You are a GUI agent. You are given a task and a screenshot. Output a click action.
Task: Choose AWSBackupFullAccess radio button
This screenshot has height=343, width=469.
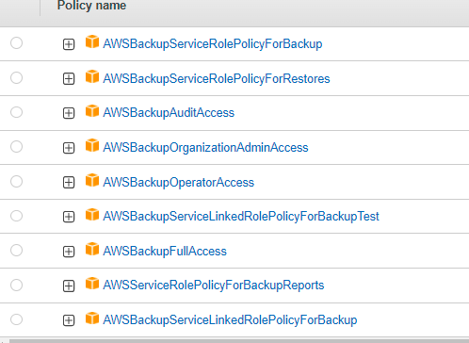click(x=16, y=251)
